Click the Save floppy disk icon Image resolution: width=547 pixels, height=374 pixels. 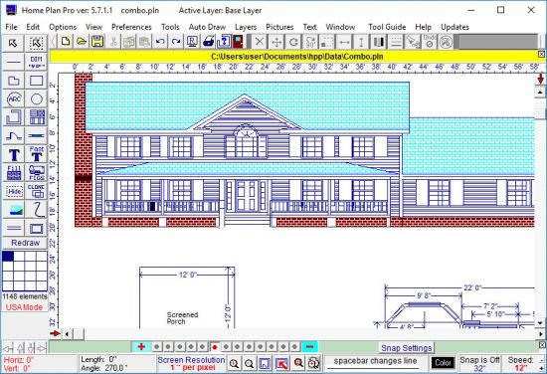(x=97, y=42)
